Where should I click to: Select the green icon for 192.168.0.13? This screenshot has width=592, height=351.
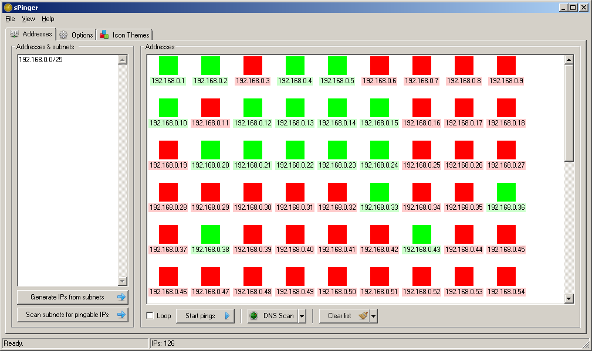295,108
